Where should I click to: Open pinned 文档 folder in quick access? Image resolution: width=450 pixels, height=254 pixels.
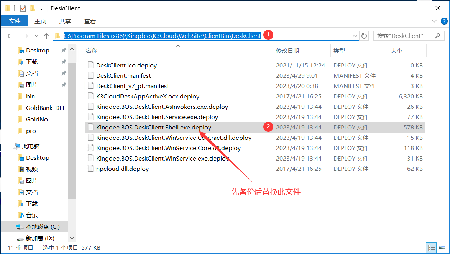point(32,74)
